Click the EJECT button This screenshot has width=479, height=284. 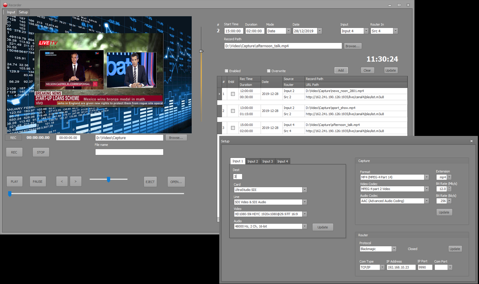coord(150,182)
